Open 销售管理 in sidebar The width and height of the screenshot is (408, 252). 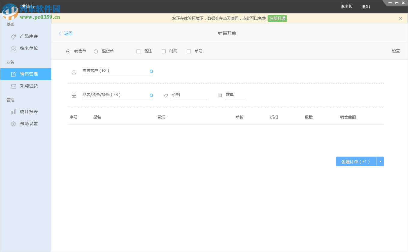pos(26,74)
